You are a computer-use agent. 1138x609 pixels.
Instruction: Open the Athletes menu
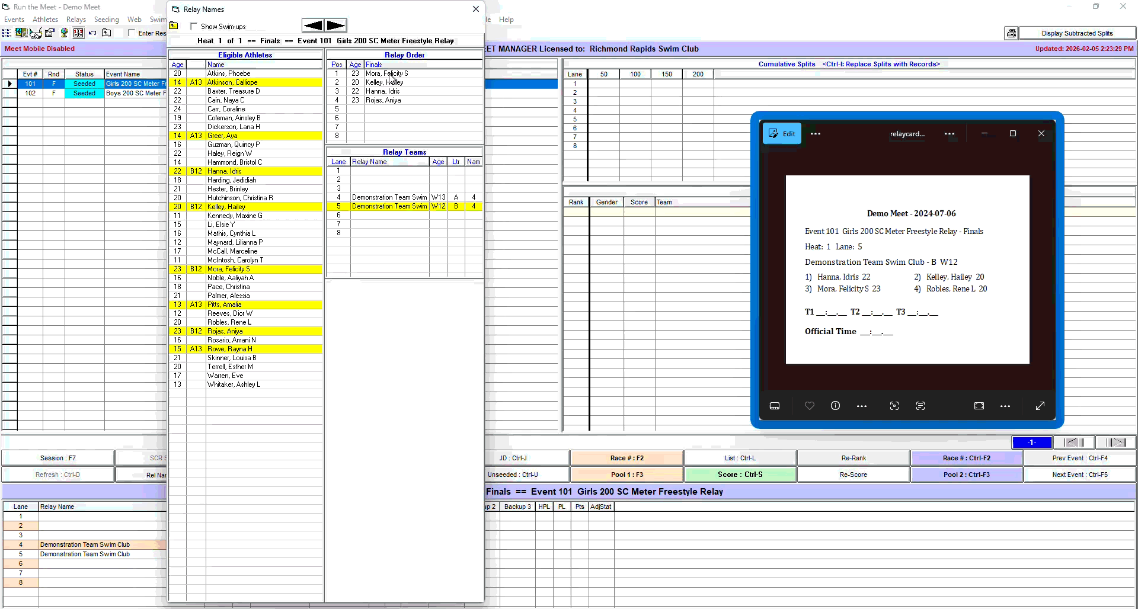pos(45,20)
